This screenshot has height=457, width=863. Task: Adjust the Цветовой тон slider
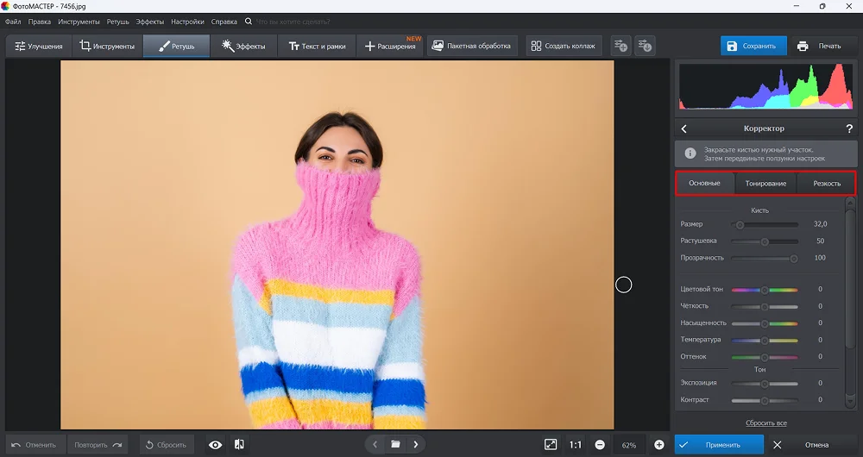pos(765,290)
